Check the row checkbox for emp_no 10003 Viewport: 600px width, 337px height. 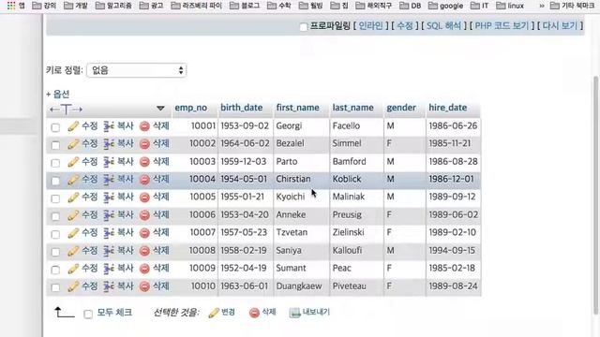(x=55, y=163)
